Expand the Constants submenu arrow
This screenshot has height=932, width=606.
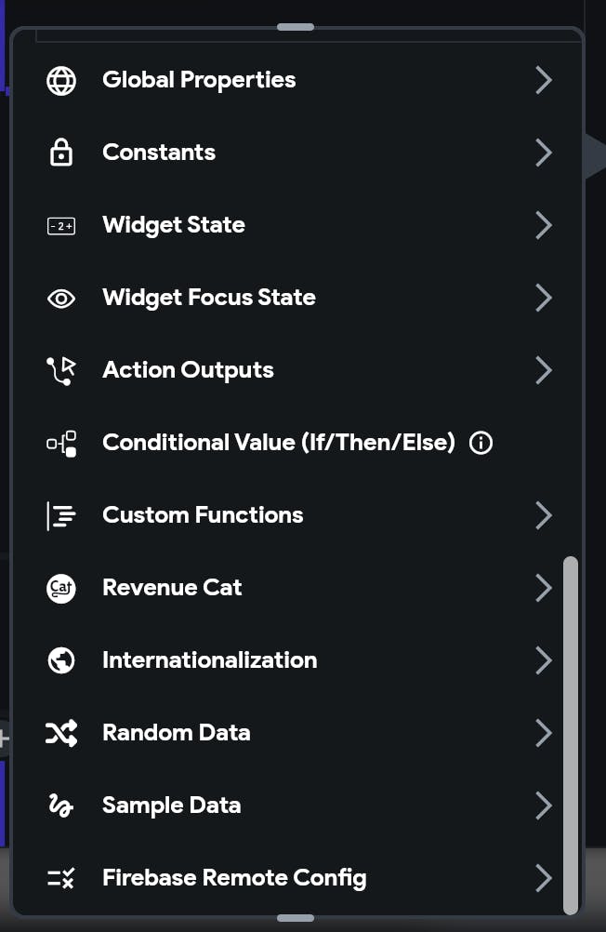[544, 153]
